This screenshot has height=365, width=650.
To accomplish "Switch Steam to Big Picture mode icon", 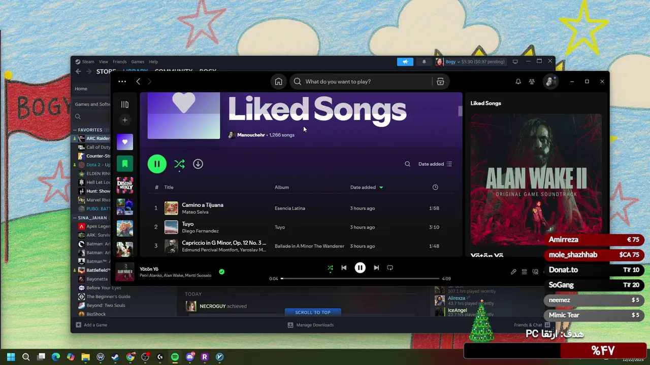I will 515,62.
